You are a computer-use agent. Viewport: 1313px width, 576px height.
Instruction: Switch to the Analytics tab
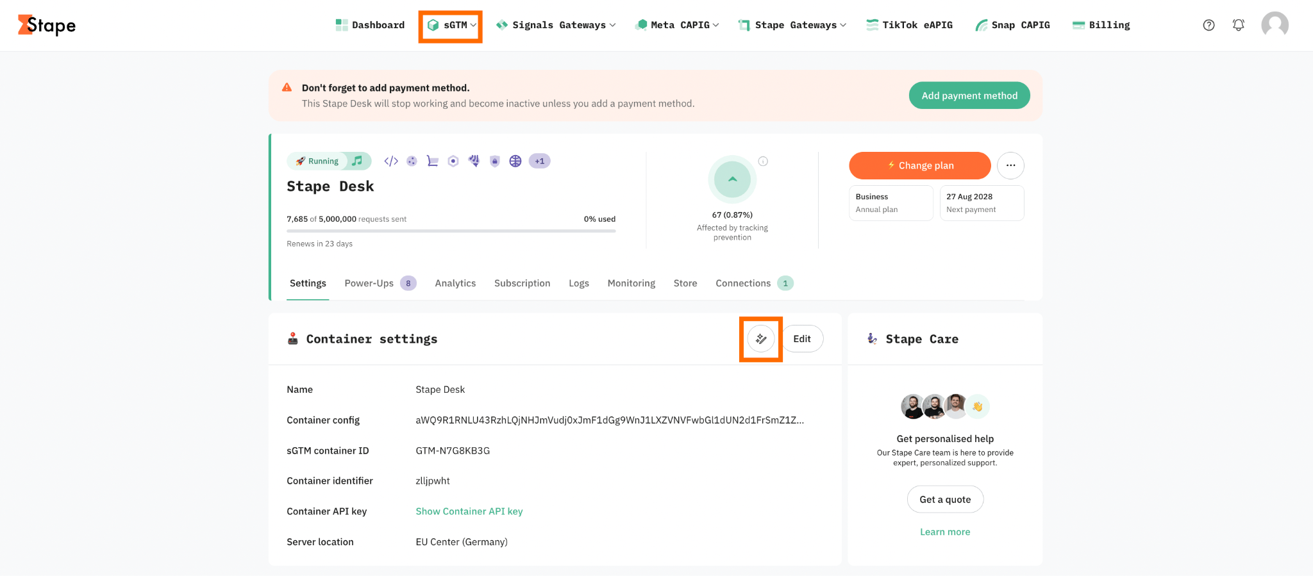pyautogui.click(x=455, y=283)
